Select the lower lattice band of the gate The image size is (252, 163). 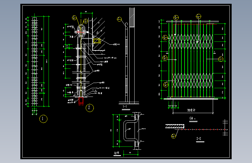tap(192, 81)
